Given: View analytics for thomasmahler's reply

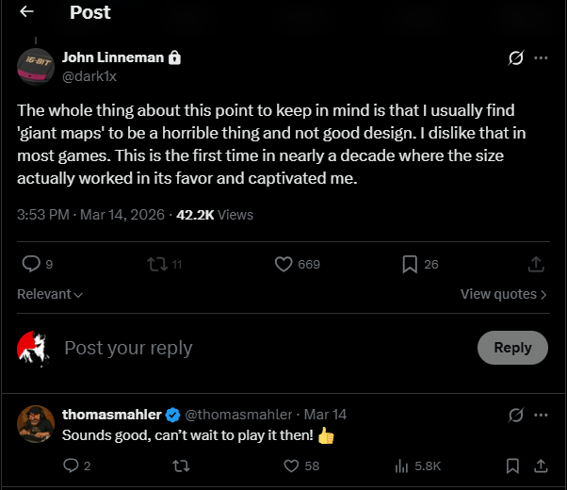Looking at the screenshot, I should pyautogui.click(x=401, y=465).
